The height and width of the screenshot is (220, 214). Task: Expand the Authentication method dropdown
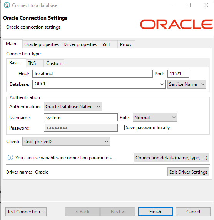coord(73,107)
